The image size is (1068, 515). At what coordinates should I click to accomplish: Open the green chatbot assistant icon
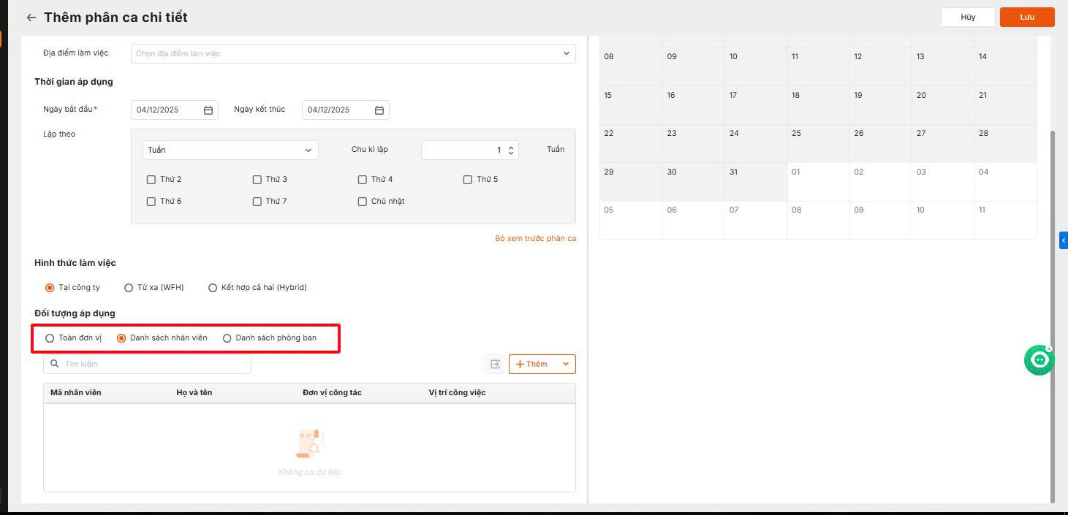tap(1039, 359)
